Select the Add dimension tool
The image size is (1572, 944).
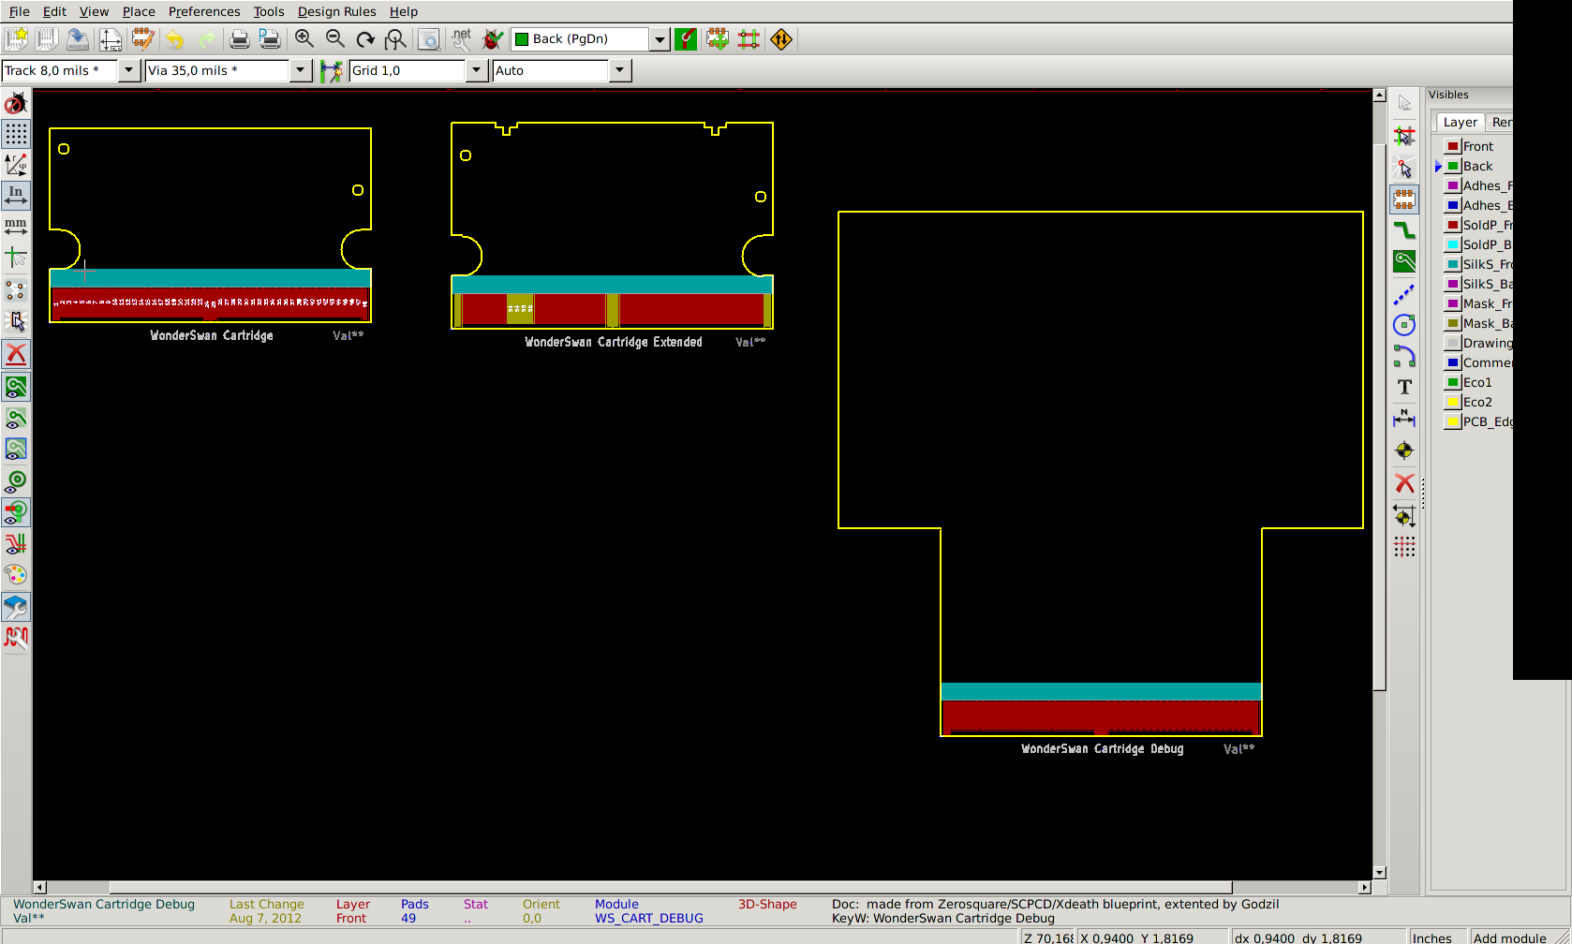coord(1403,419)
